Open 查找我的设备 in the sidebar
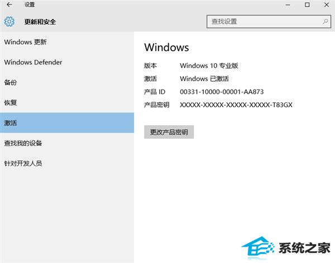This screenshot has width=335, height=263. pos(67,143)
